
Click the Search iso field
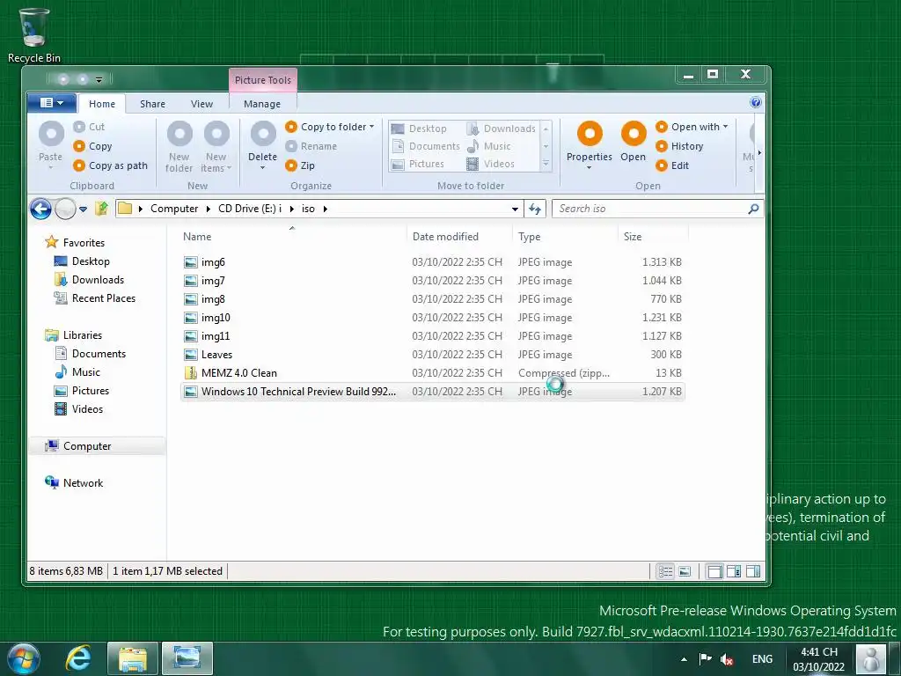(x=658, y=209)
